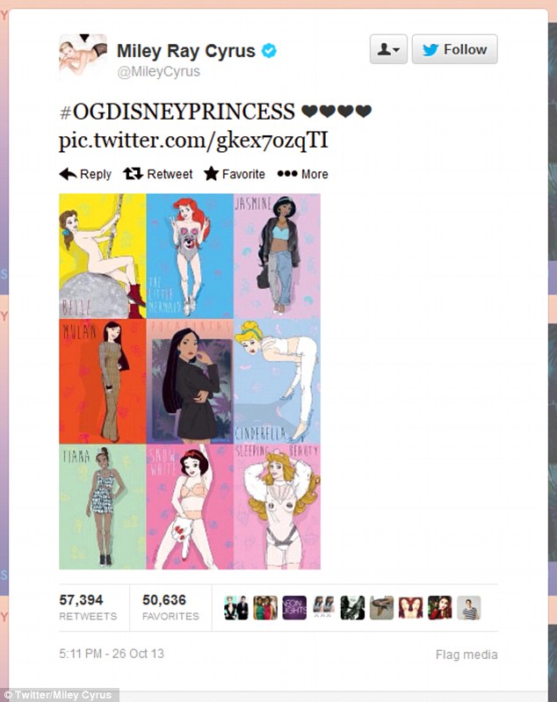Viewport: 557px width, 702px height.
Task: Click the Favorite star icon
Action: coord(212,173)
